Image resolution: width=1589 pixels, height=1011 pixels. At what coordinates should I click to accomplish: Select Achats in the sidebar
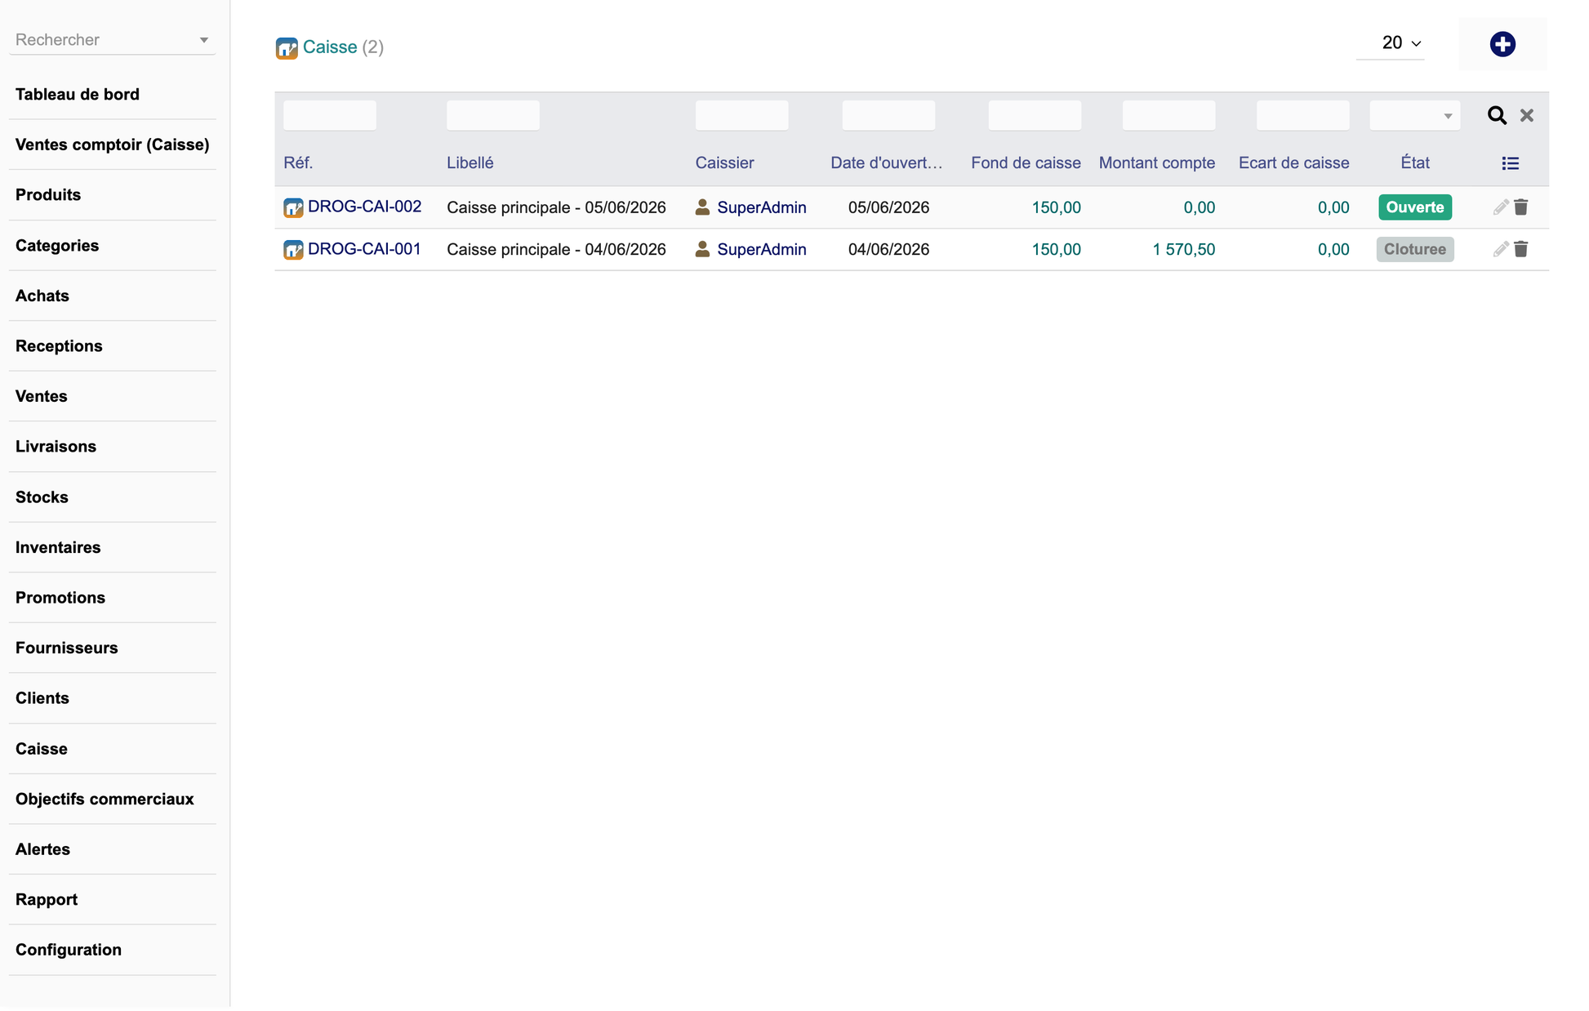pyautogui.click(x=42, y=296)
